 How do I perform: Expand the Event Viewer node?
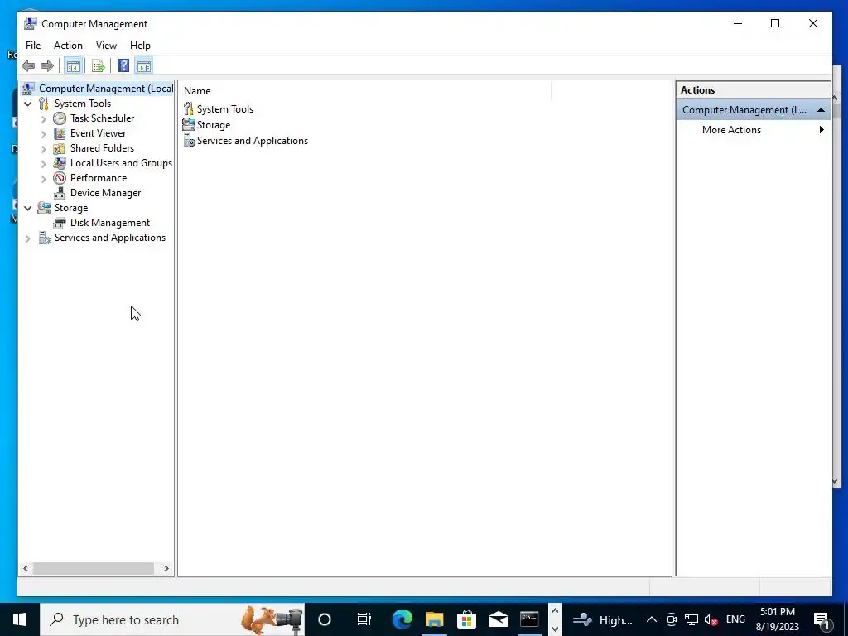click(x=44, y=133)
